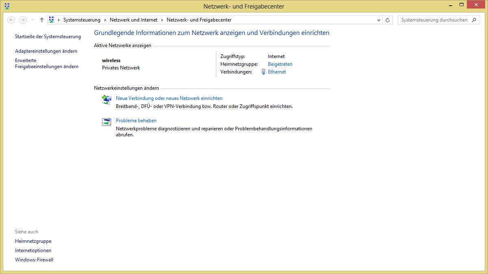Click the Verbindungen: label
Viewport: 488px width, 274px height.
[236, 72]
